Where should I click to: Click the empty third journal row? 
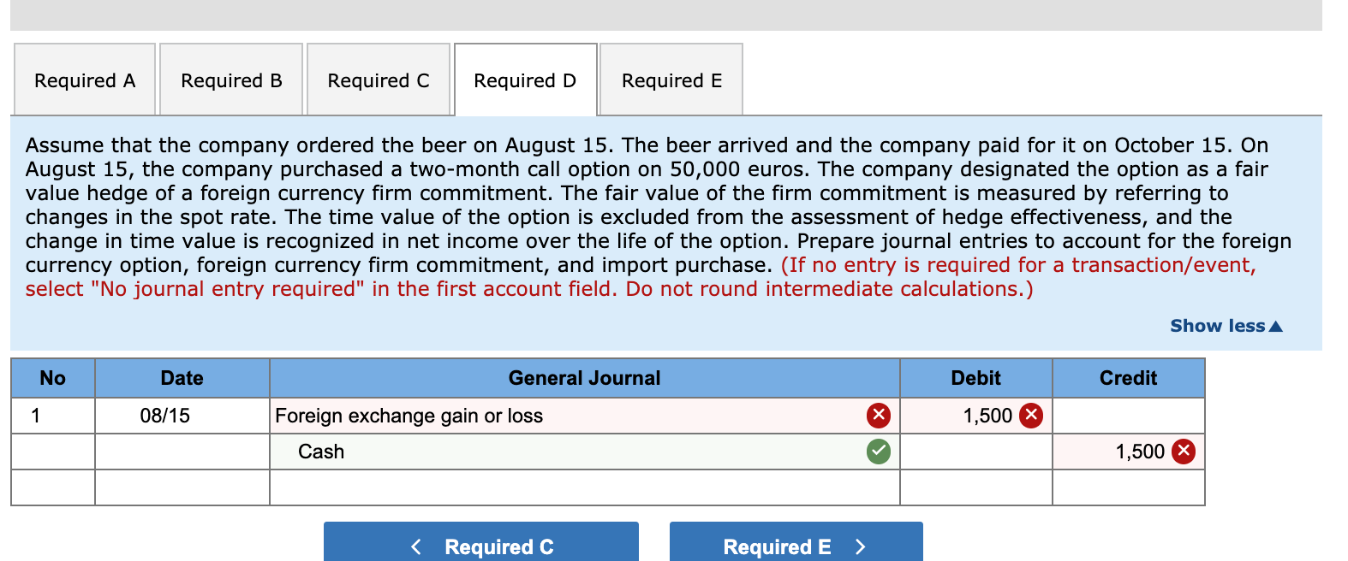[585, 487]
